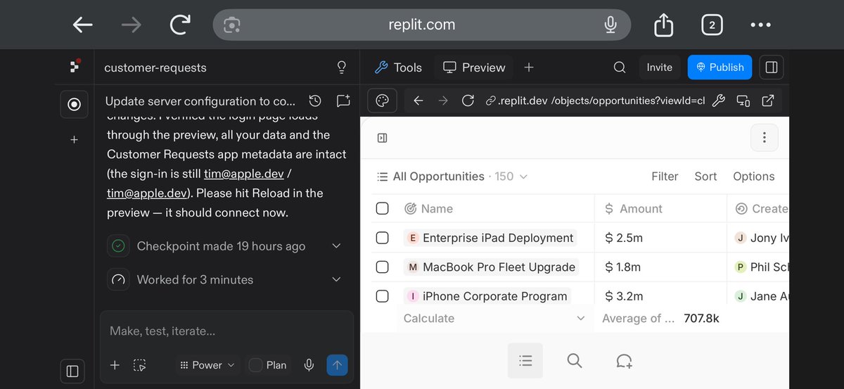Image resolution: width=844 pixels, height=389 pixels.
Task: Open Enterprise iPad Deployment record
Action: 490,238
